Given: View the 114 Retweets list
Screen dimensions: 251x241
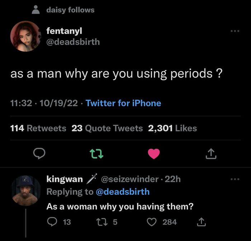Looking at the screenshot, I should click(38, 128).
